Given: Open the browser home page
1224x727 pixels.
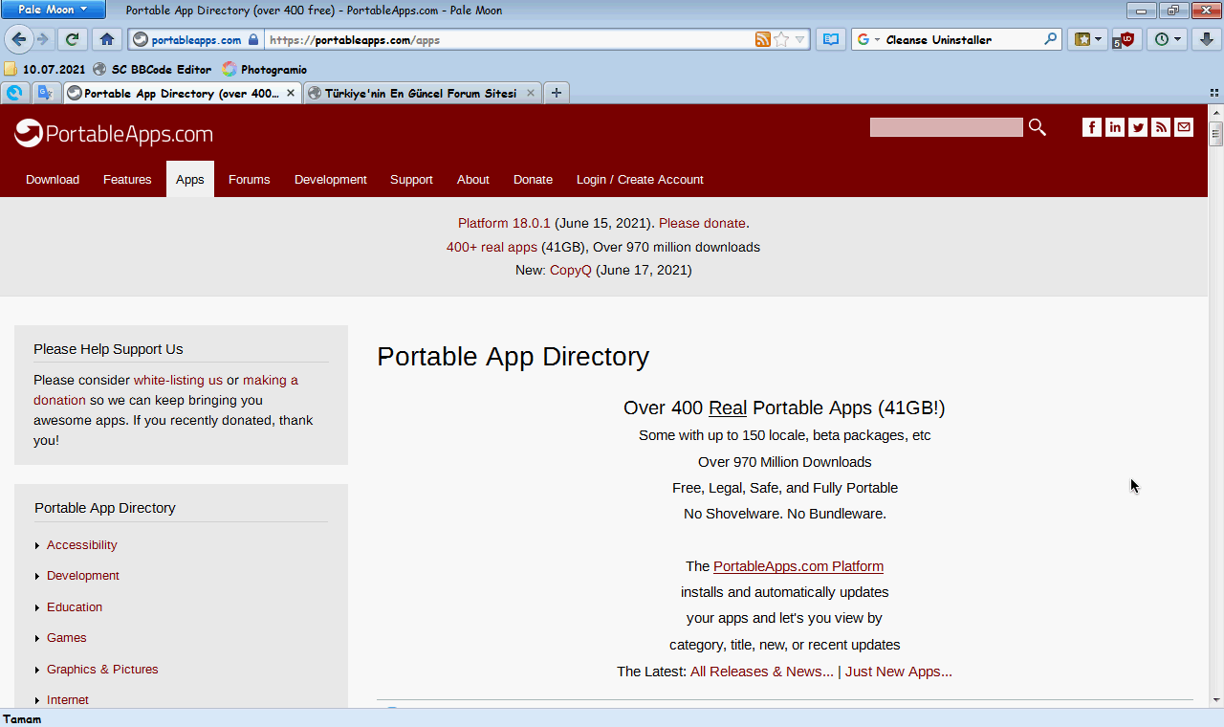Looking at the screenshot, I should 106,39.
